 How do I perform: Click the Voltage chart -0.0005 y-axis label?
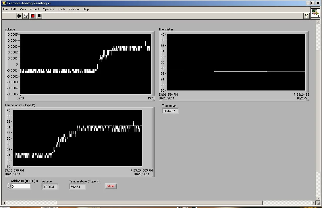point(12,94)
